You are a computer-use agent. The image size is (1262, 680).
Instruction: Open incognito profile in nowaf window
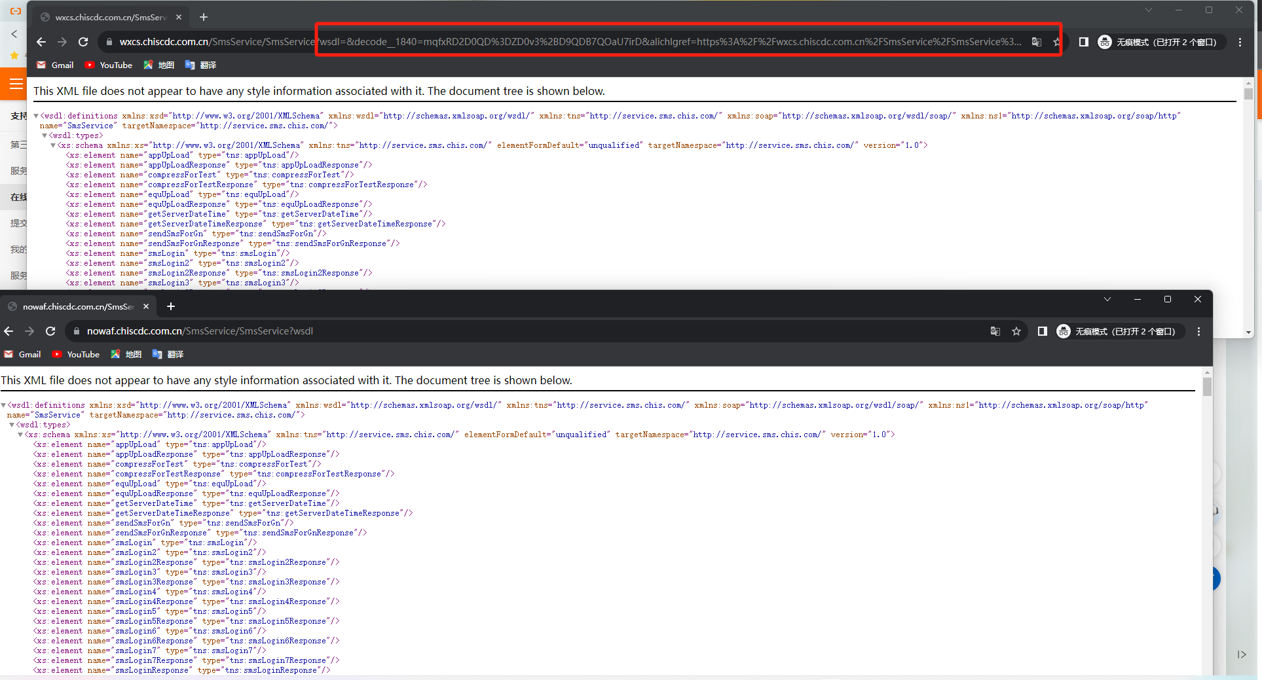1119,331
